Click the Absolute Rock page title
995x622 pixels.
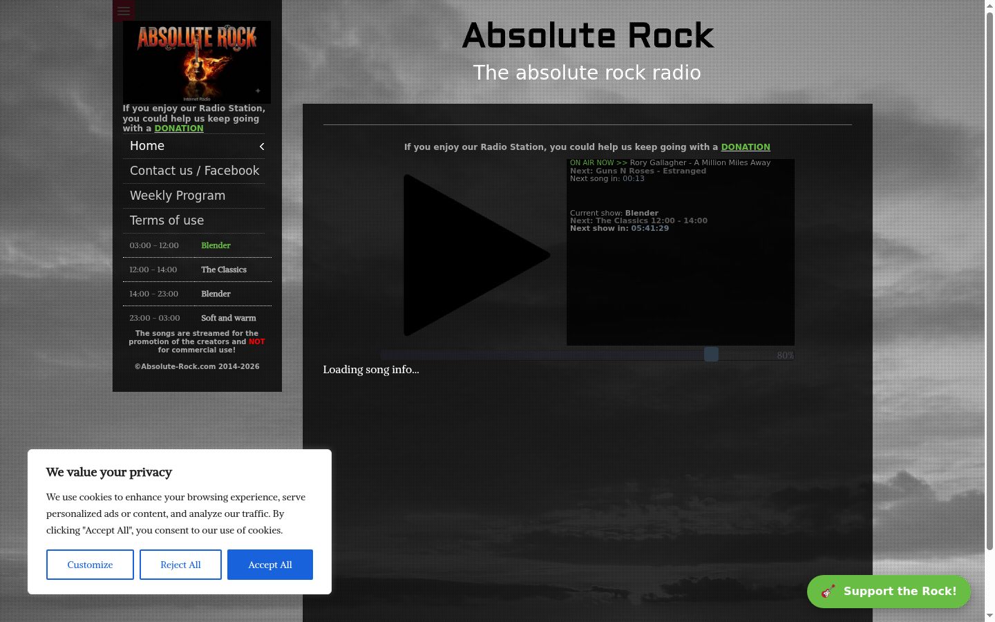click(x=587, y=36)
